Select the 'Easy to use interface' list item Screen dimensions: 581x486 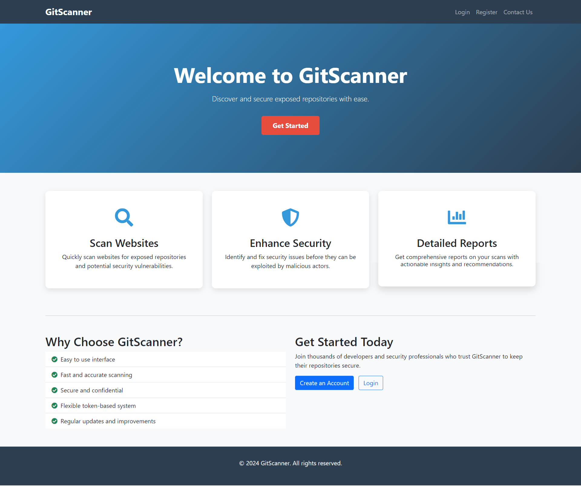click(x=166, y=360)
